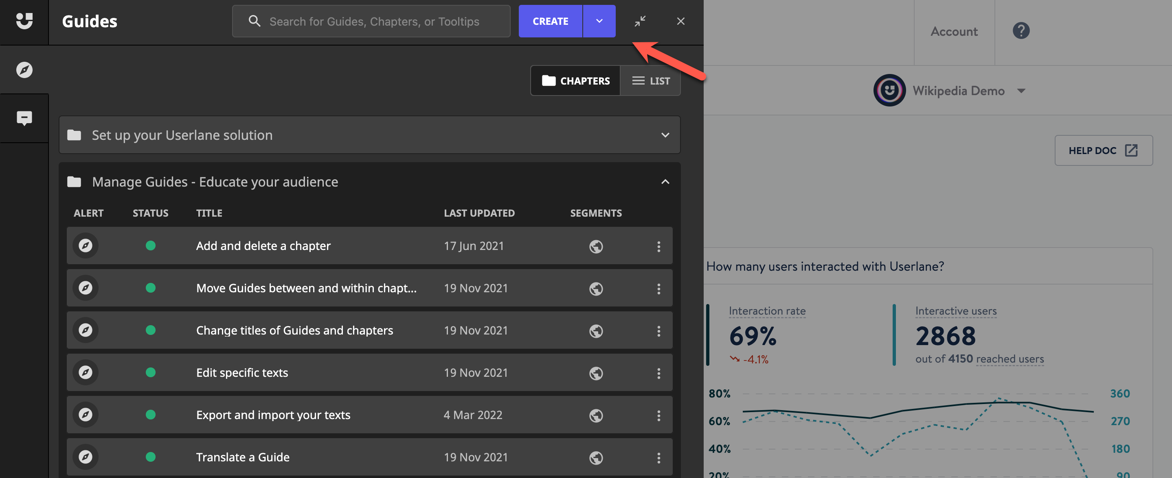The height and width of the screenshot is (478, 1172).
Task: Click compass alert icon for Add and delete a chapter
Action: click(86, 246)
